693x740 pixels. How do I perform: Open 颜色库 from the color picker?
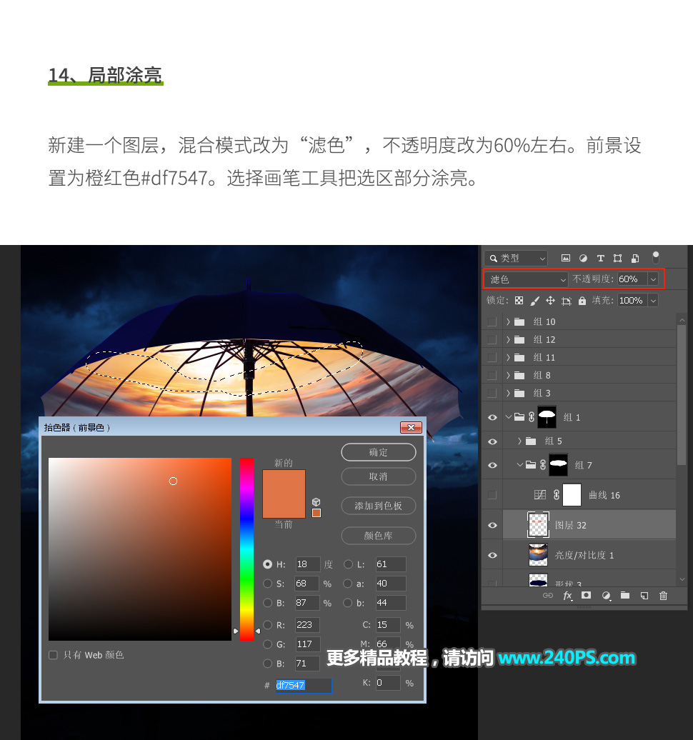(378, 536)
